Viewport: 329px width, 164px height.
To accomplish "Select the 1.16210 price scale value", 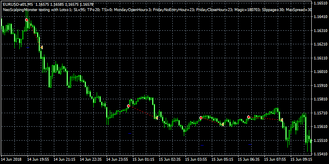I will [x=320, y=44].
